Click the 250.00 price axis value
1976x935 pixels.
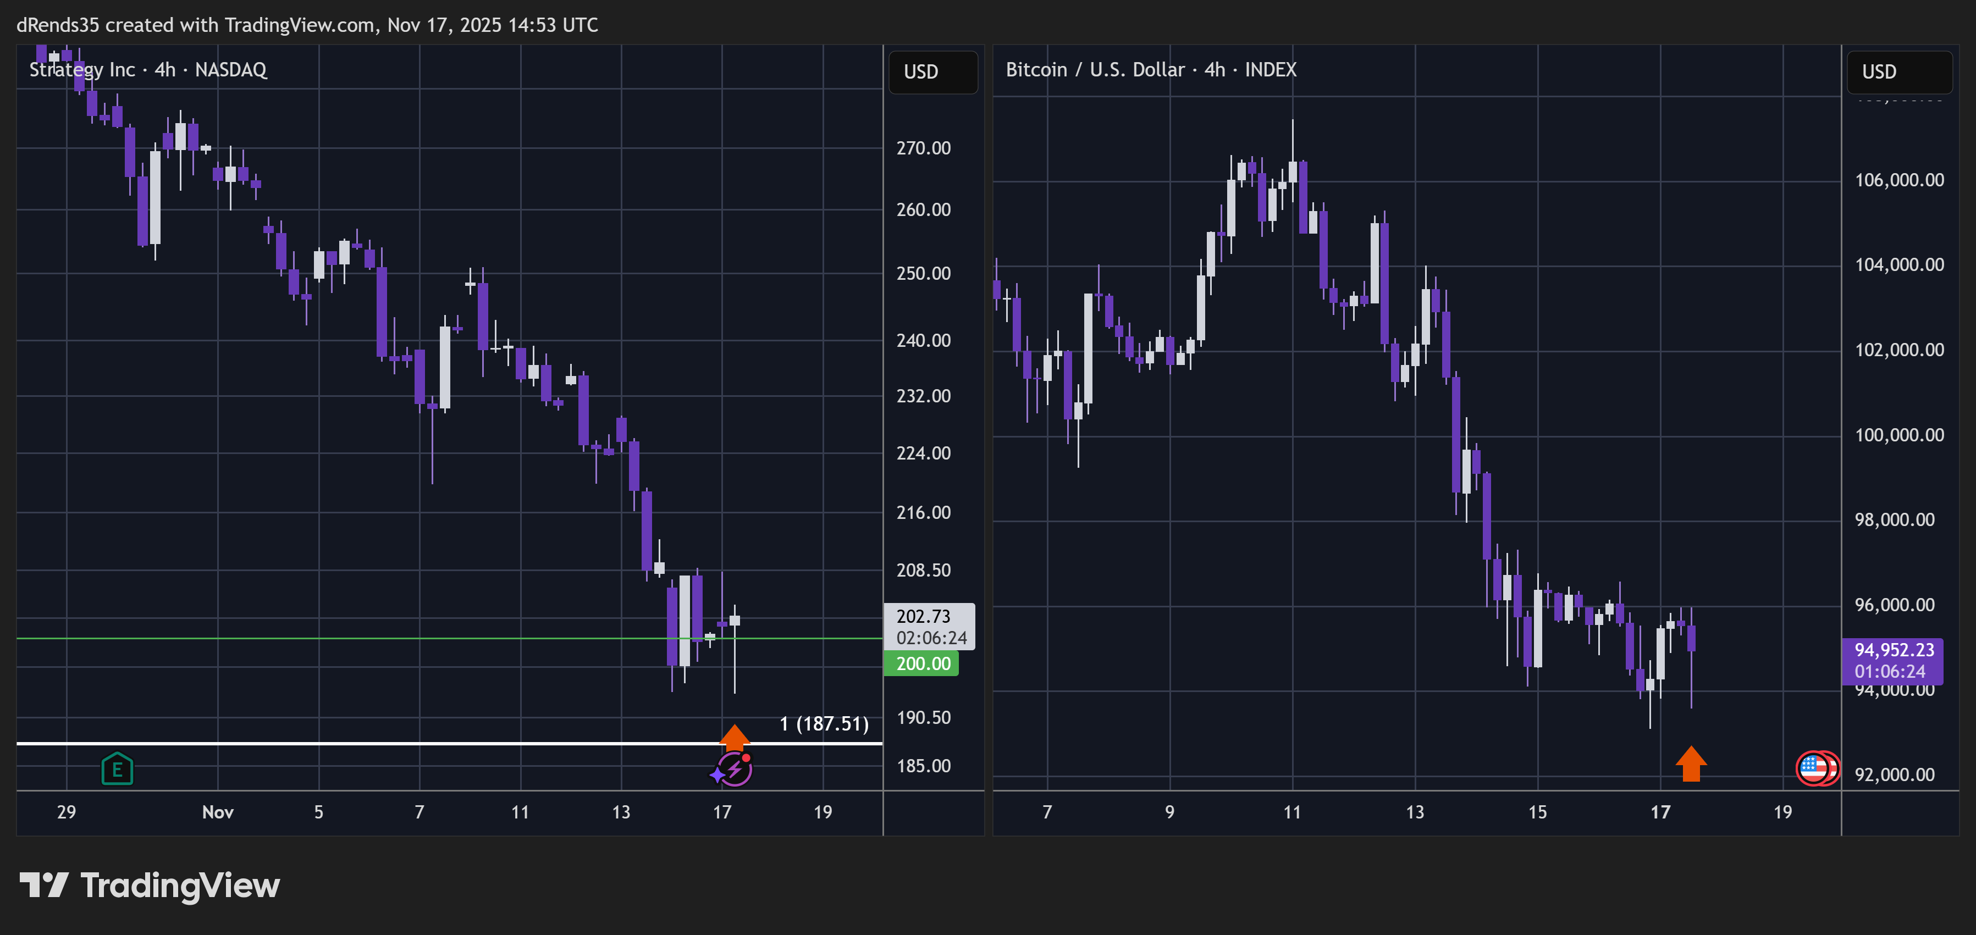[x=924, y=273]
